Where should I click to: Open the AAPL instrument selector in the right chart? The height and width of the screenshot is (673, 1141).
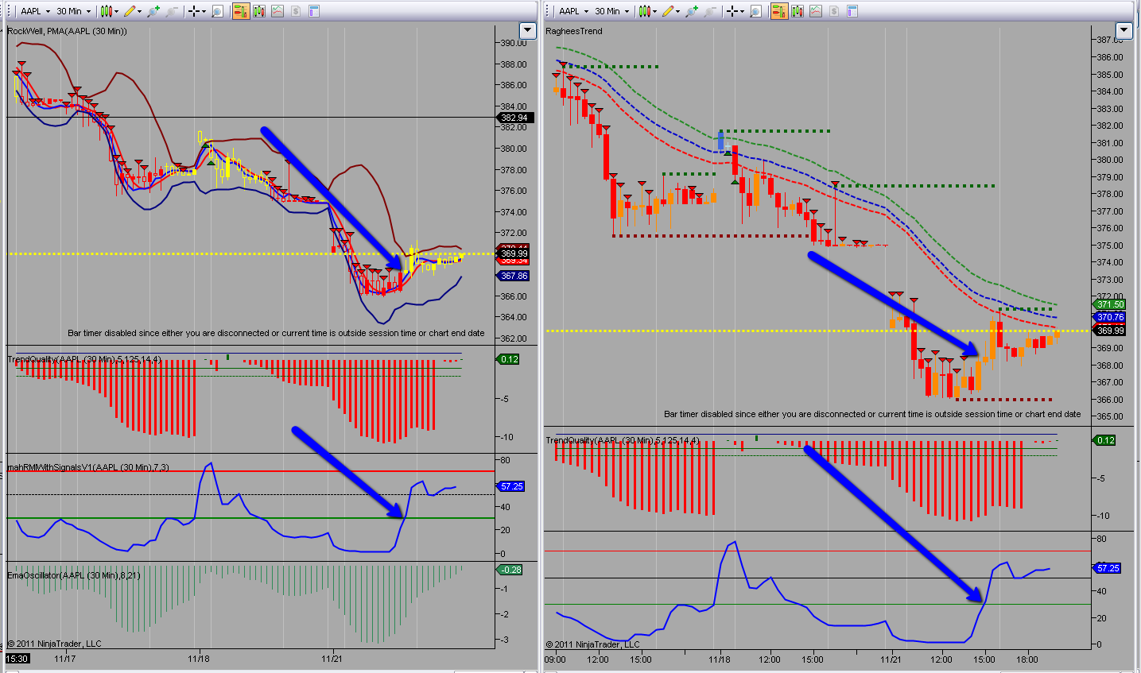pos(574,11)
